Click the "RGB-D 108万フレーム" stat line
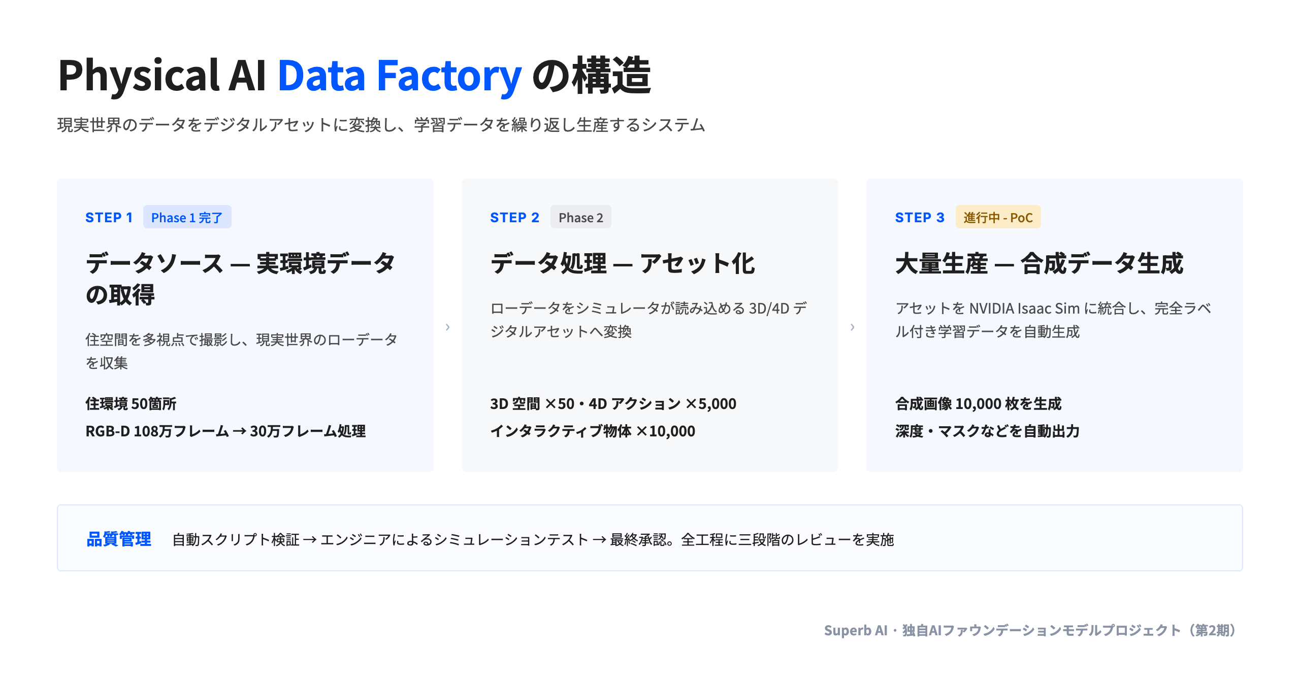1300x684 pixels. [225, 431]
